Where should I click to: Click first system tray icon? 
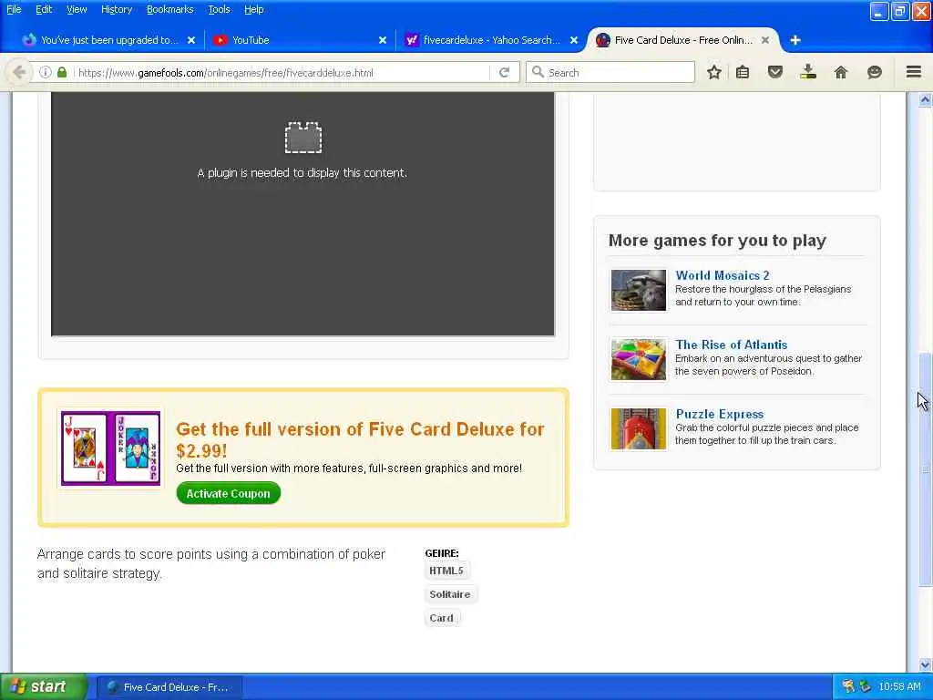pos(848,686)
